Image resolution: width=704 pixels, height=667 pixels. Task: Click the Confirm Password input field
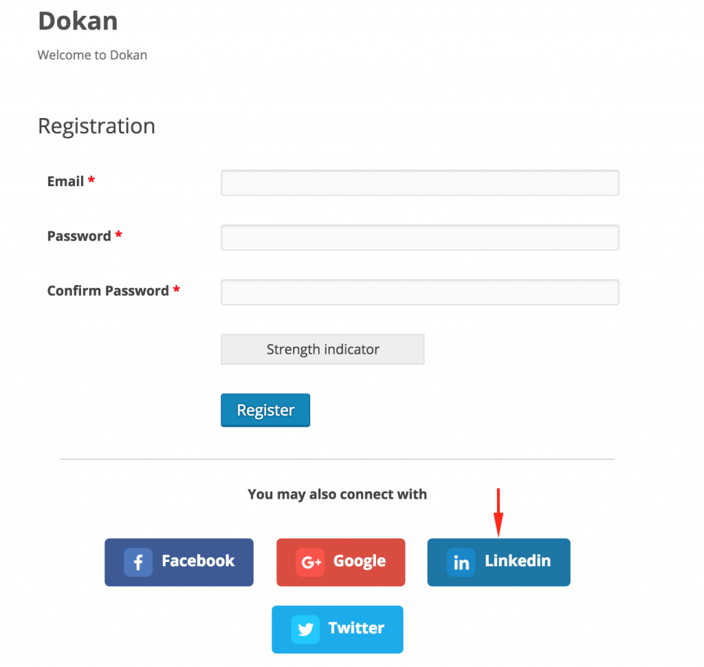[419, 292]
